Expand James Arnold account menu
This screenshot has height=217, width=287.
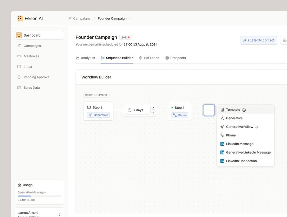pyautogui.click(x=59, y=214)
